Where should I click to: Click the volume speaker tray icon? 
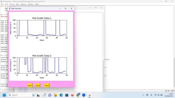(x=158, y=95)
